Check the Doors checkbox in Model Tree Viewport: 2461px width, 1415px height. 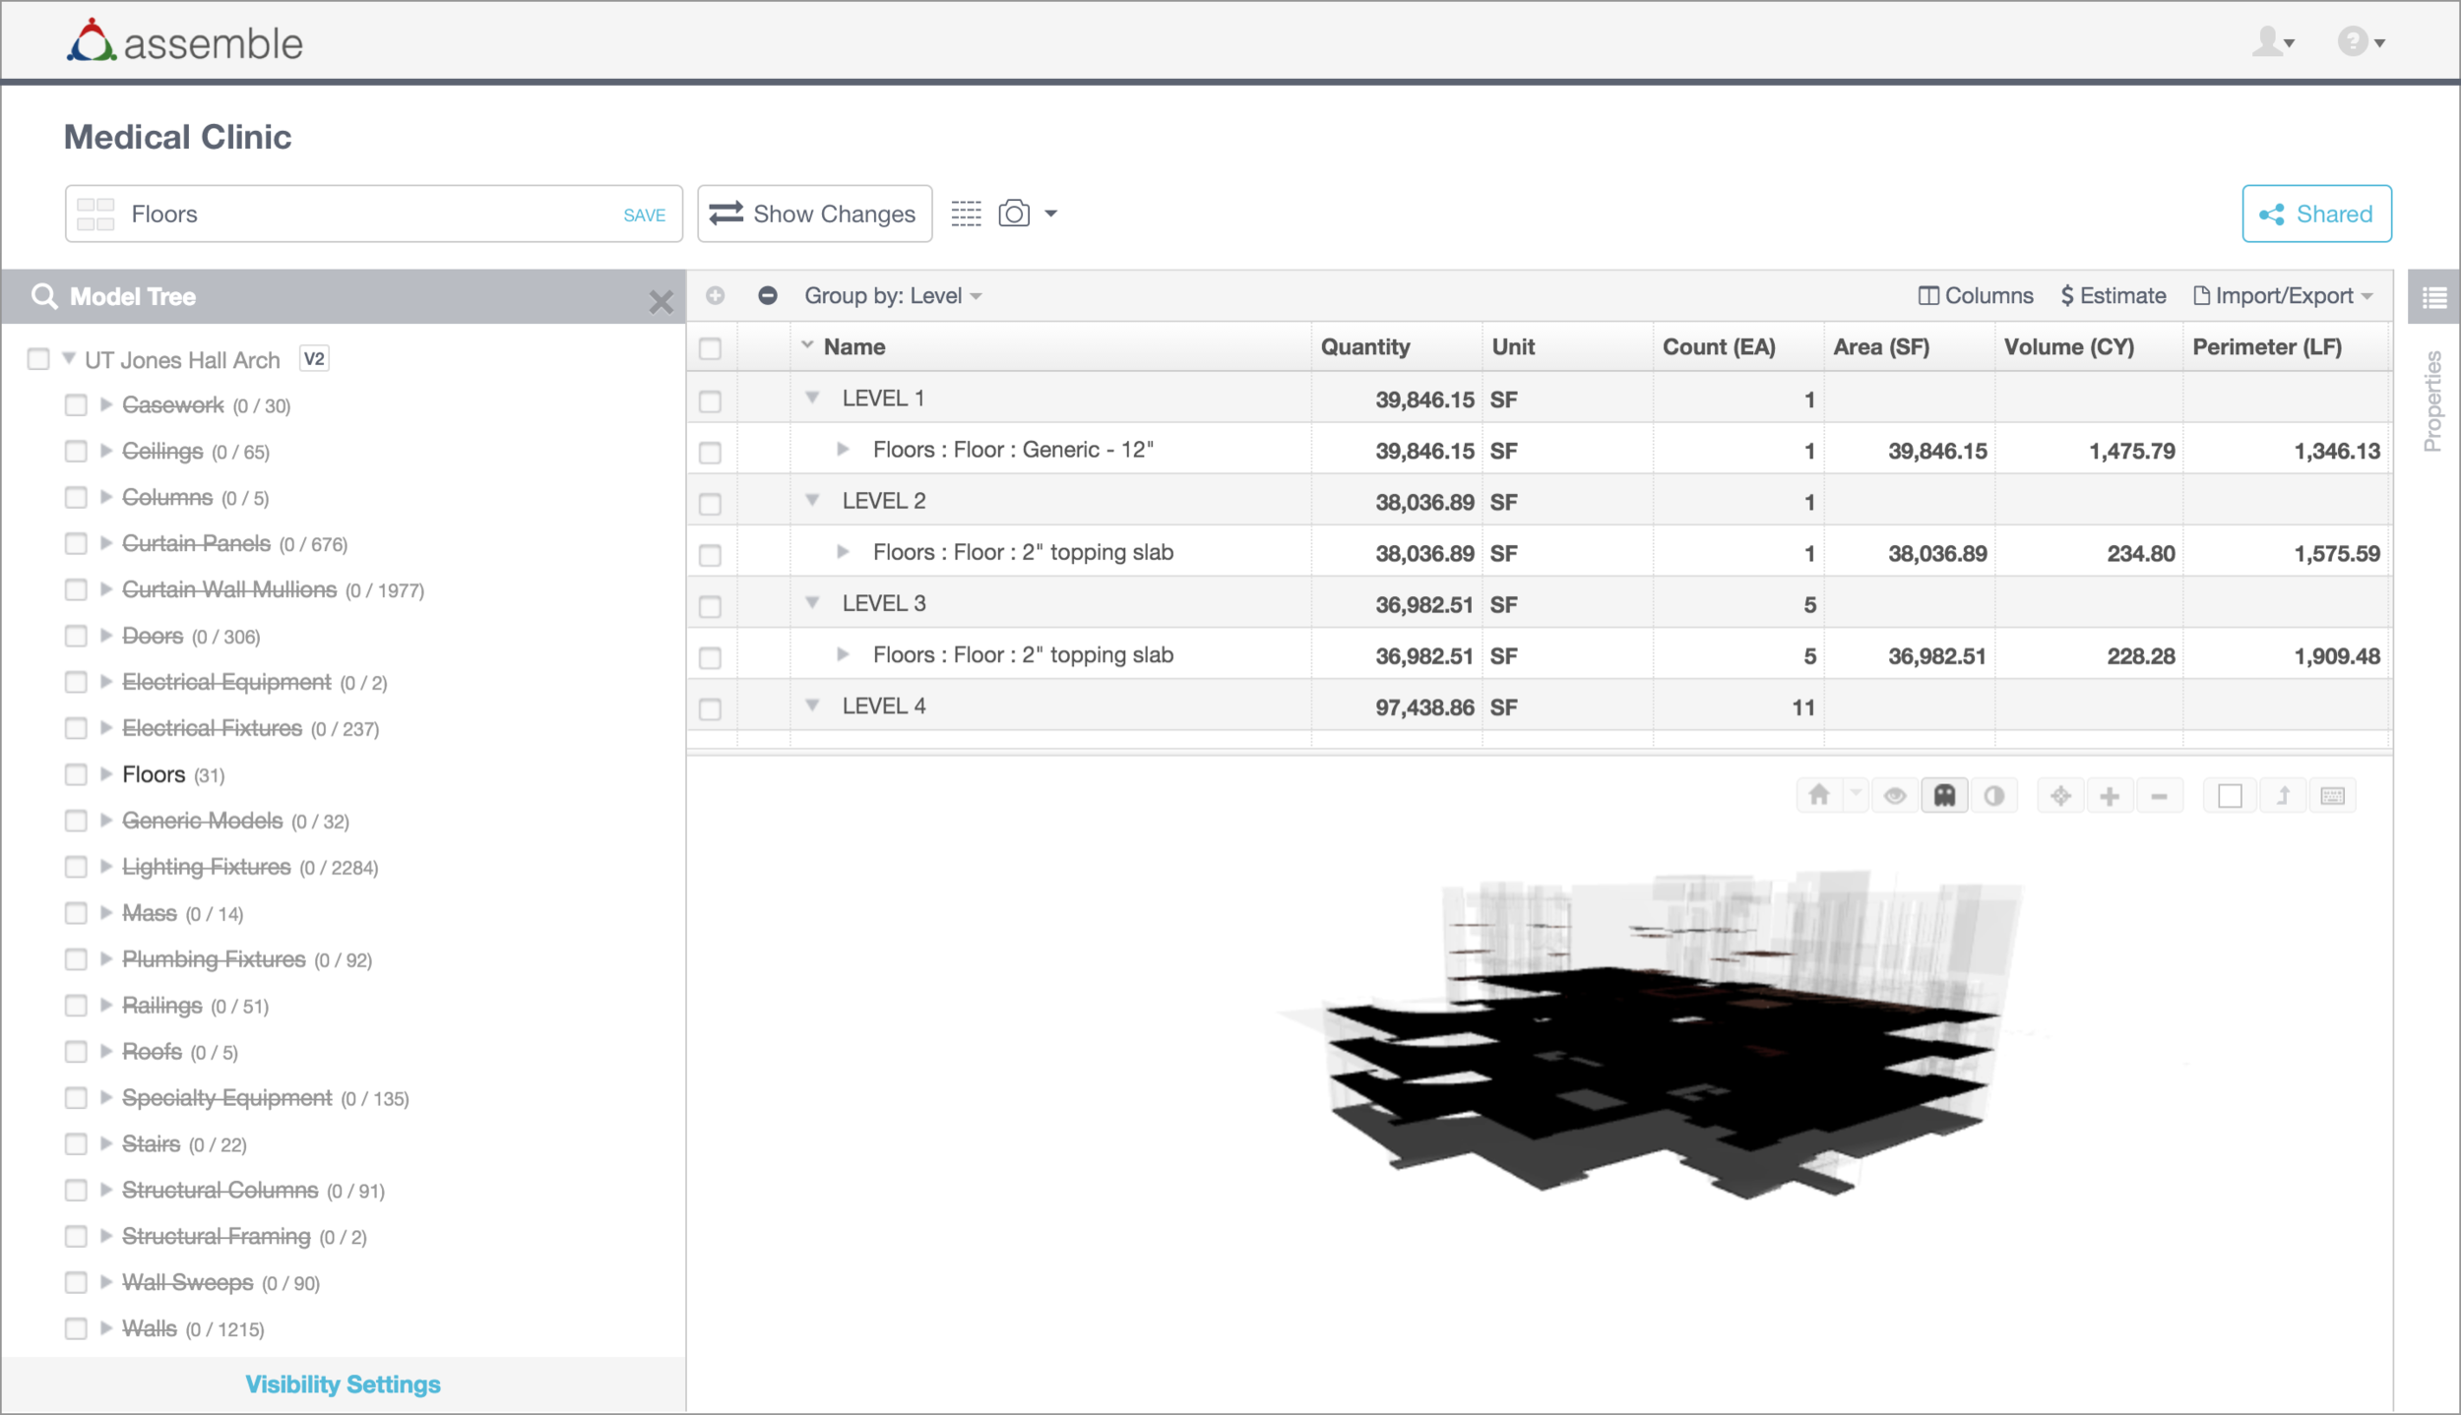[x=76, y=636]
